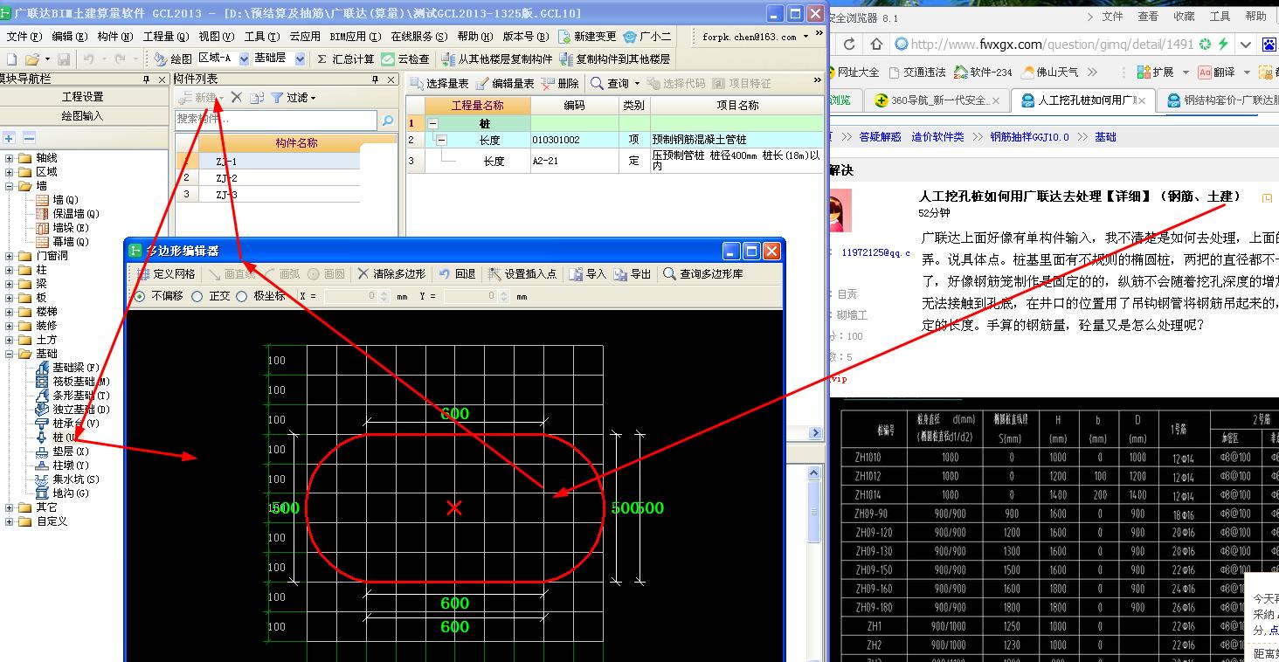Expand 土方 tree node
1279x662 pixels.
tap(10, 340)
